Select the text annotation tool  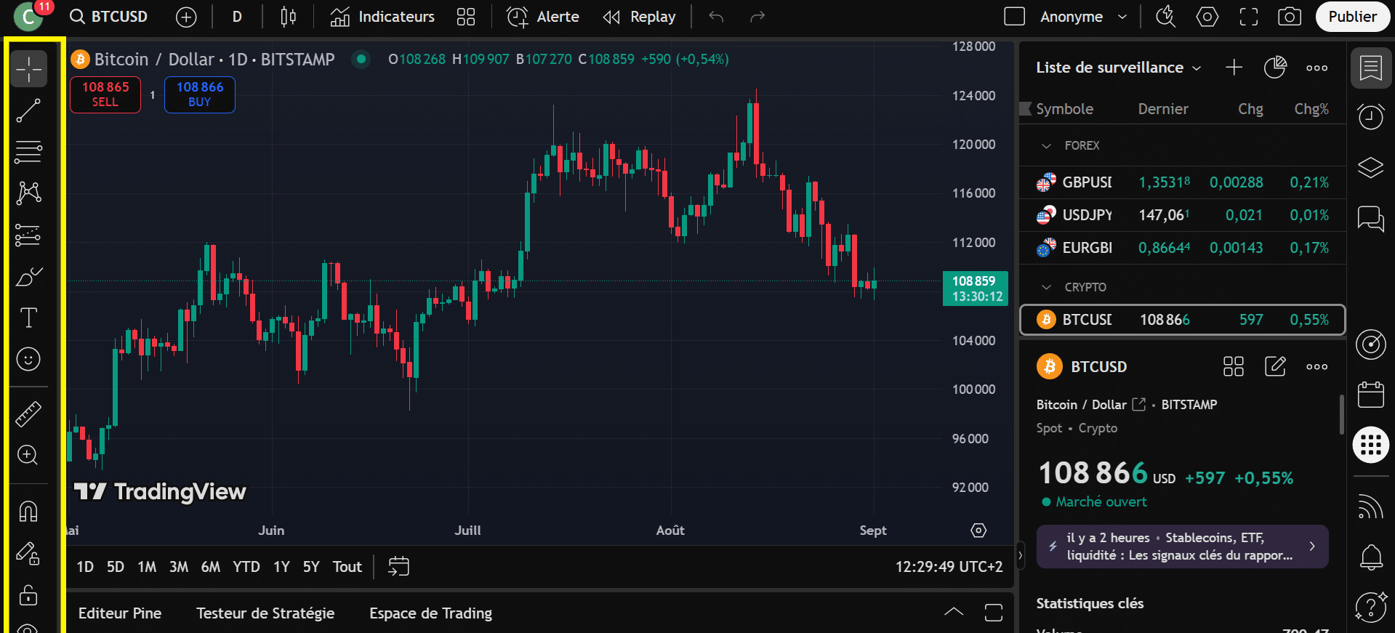pos(28,318)
